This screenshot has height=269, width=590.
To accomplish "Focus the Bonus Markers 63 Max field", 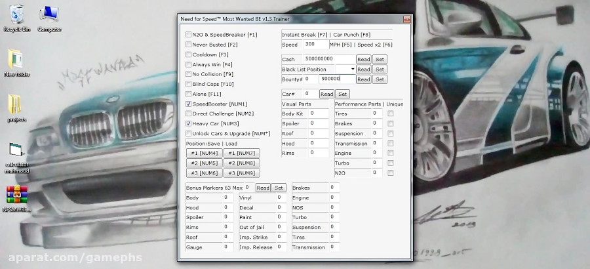I will pos(250,187).
